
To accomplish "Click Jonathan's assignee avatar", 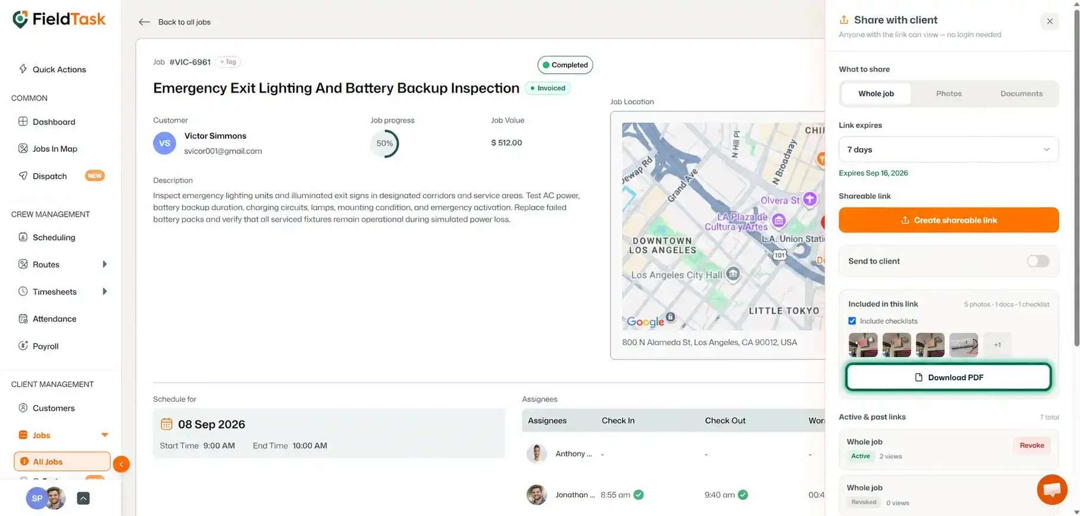I will (536, 495).
